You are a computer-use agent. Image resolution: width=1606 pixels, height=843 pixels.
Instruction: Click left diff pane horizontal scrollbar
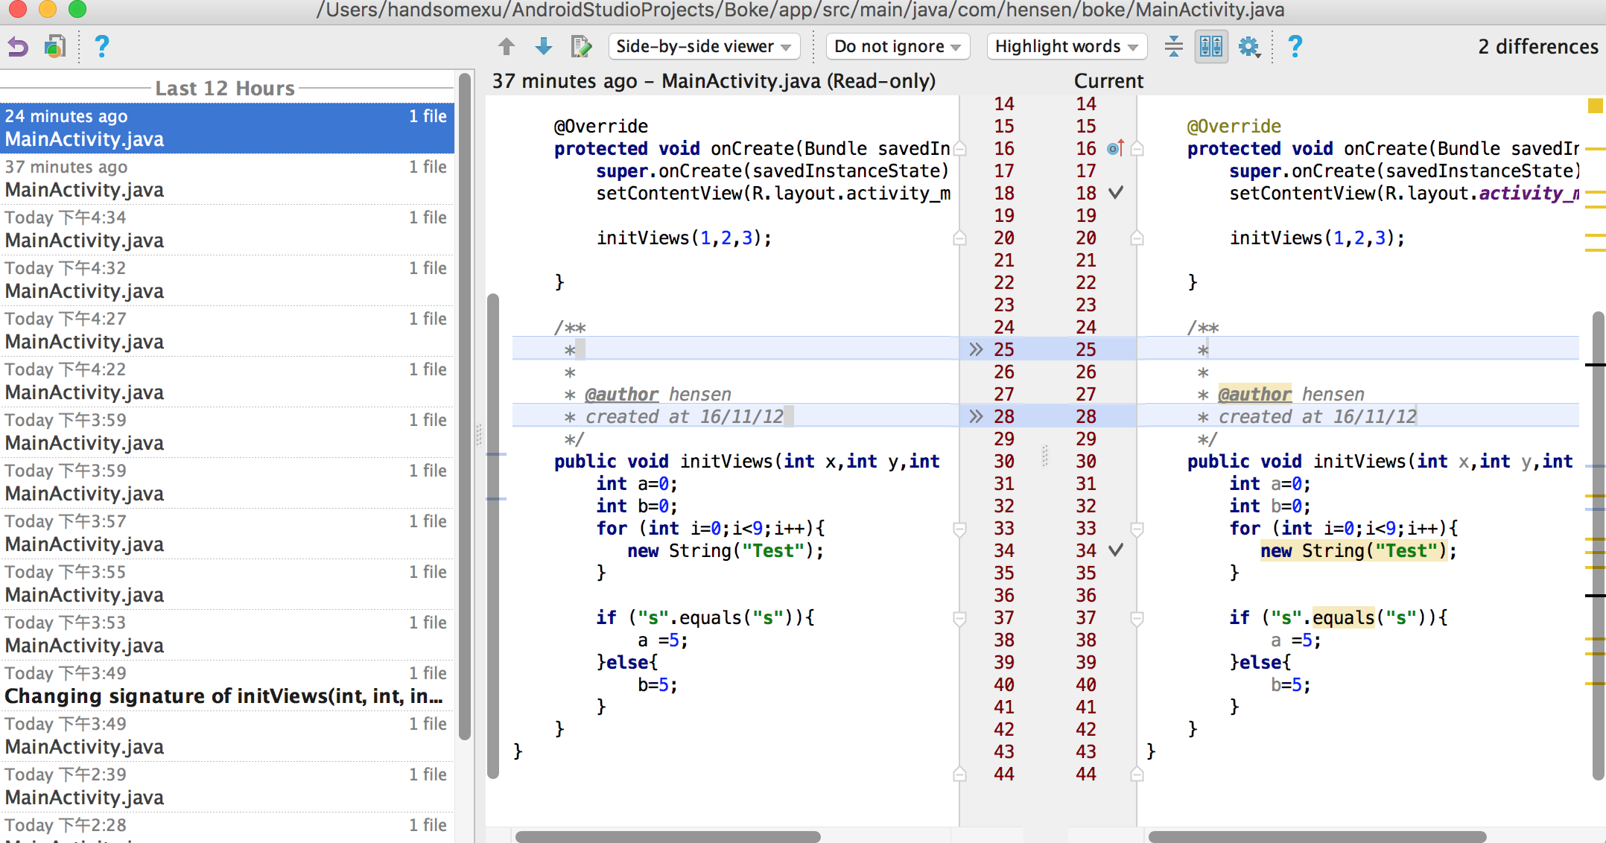coord(668,836)
